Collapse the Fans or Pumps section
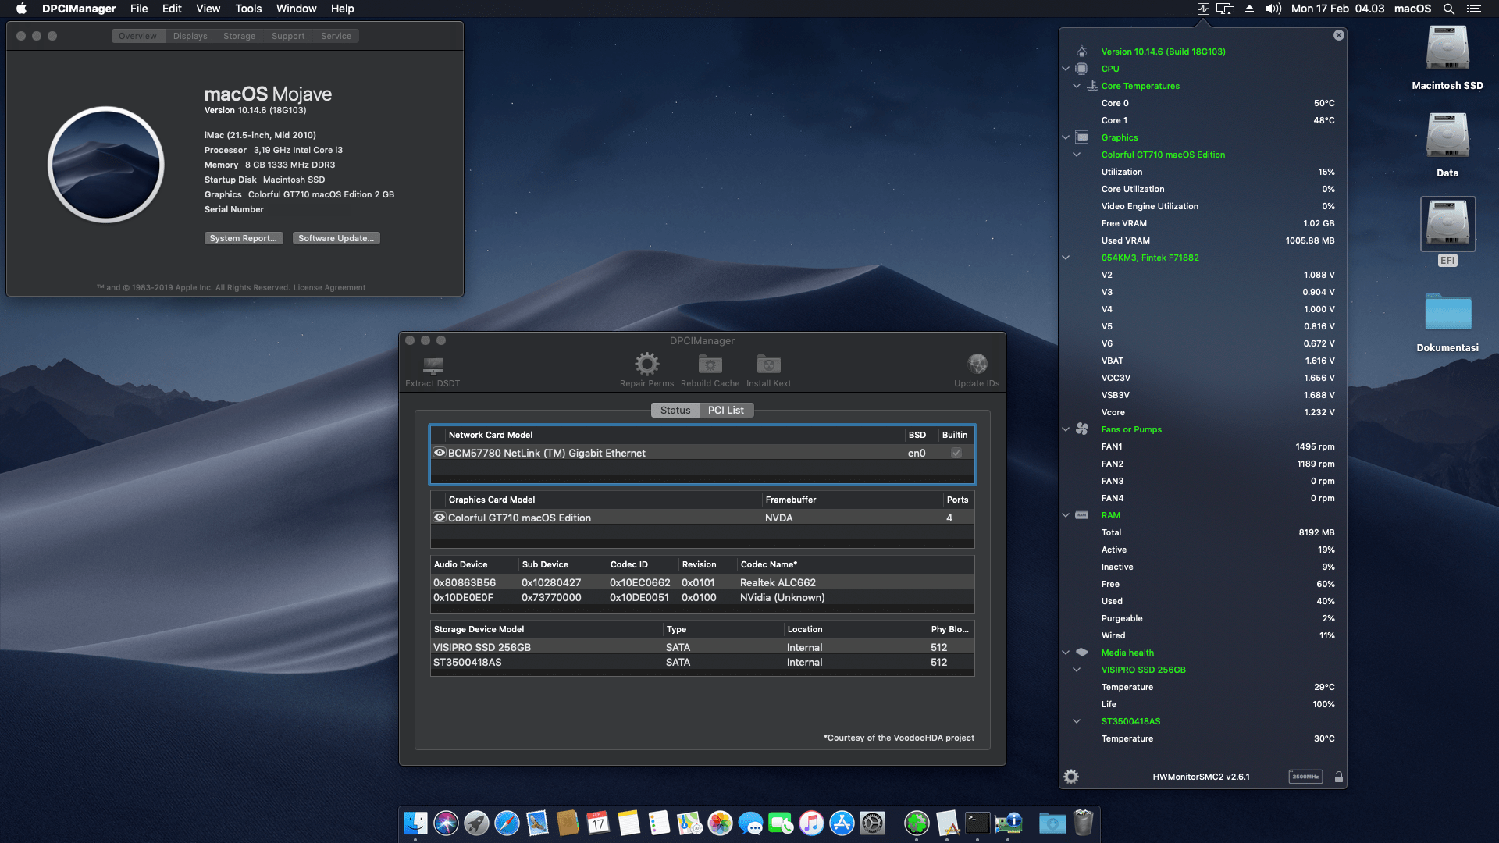Screen dimensions: 1499x843 click(1066, 429)
